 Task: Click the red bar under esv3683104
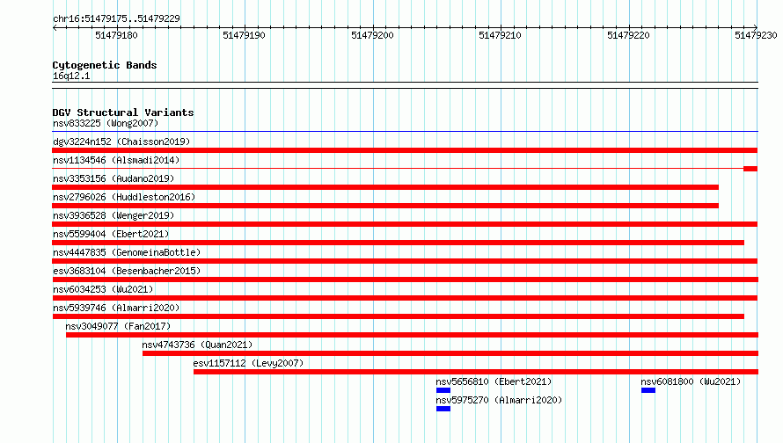point(405,280)
